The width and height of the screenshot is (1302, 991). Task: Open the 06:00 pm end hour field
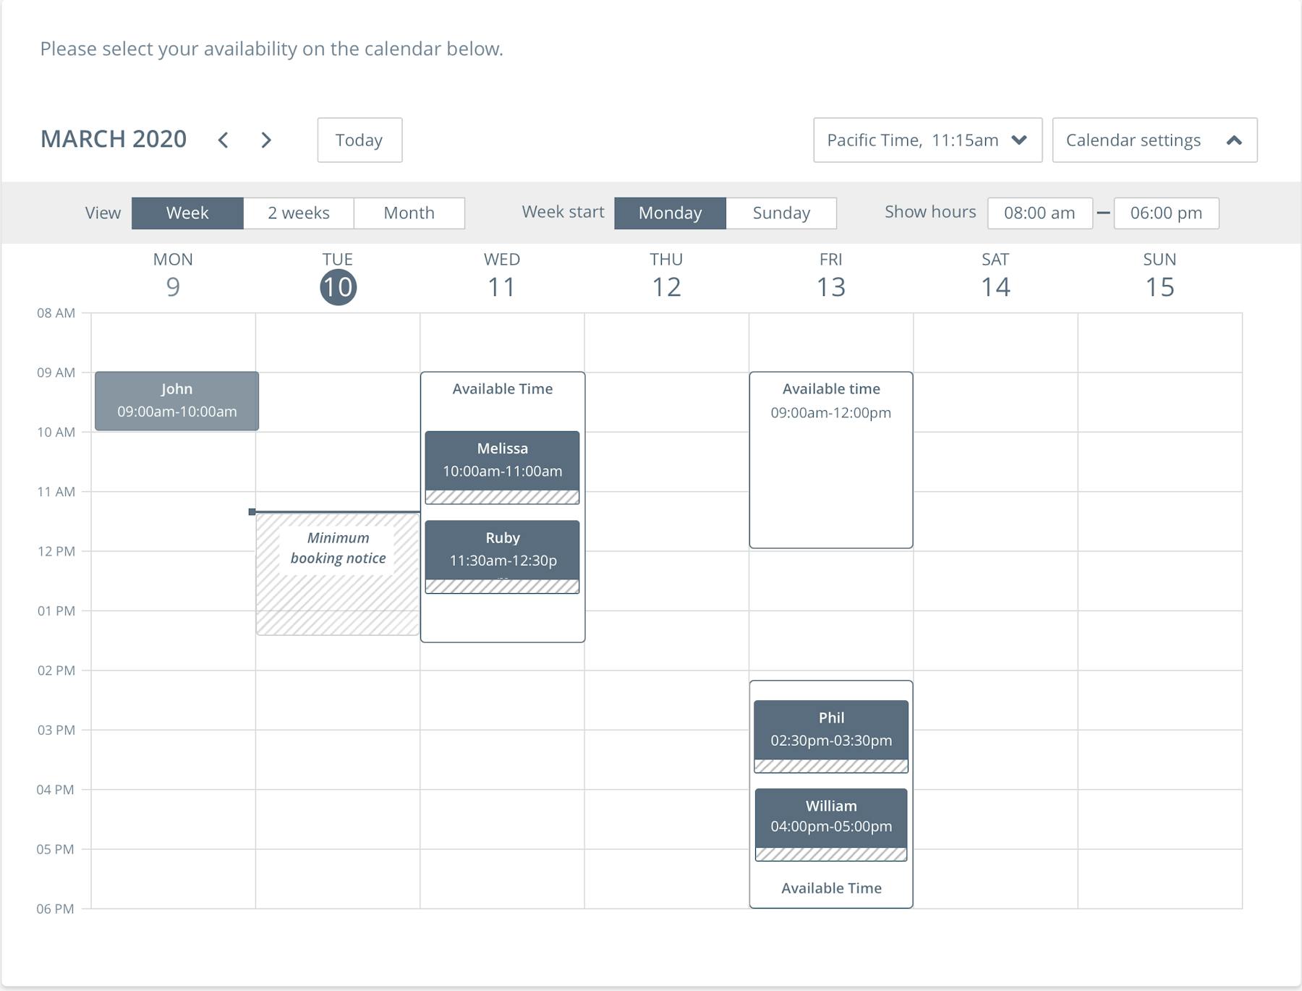click(1166, 213)
